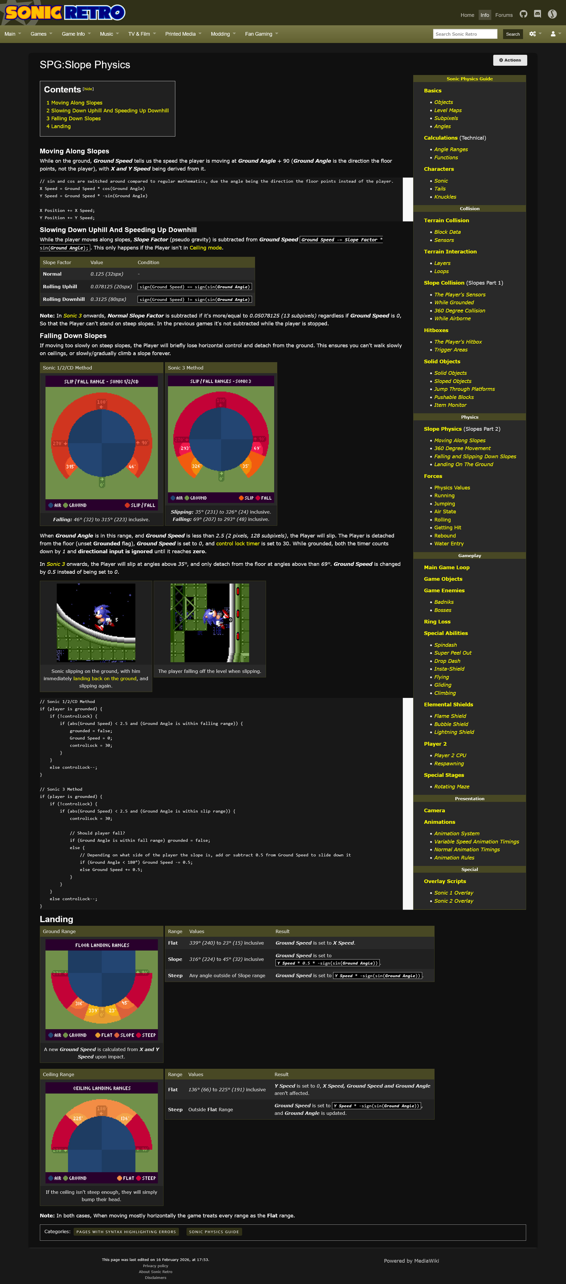
Task: Jump to '1 Moving Along Slopes' contents entry
Action: tap(74, 103)
